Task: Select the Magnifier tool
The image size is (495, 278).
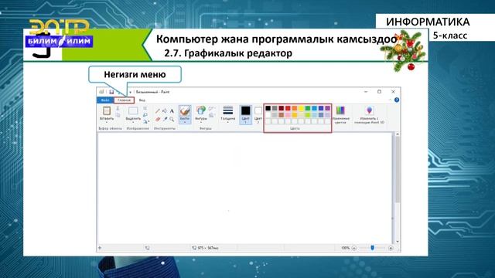Action: (x=172, y=119)
